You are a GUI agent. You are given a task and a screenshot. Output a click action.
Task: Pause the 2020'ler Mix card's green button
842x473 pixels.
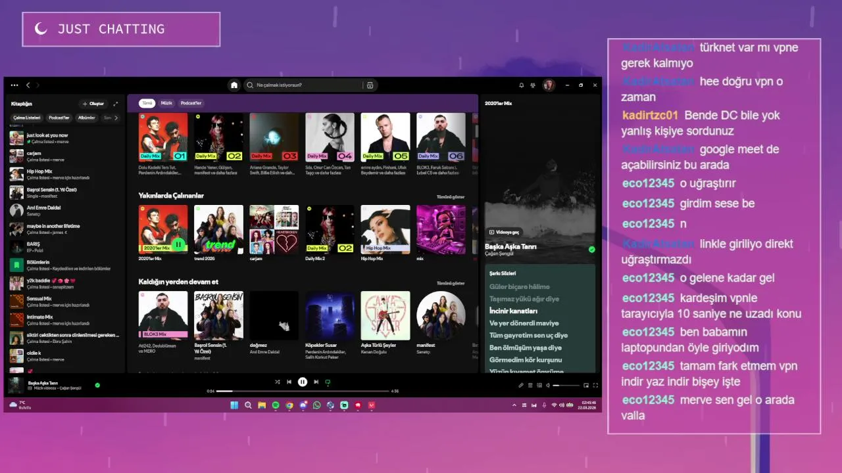click(x=178, y=244)
